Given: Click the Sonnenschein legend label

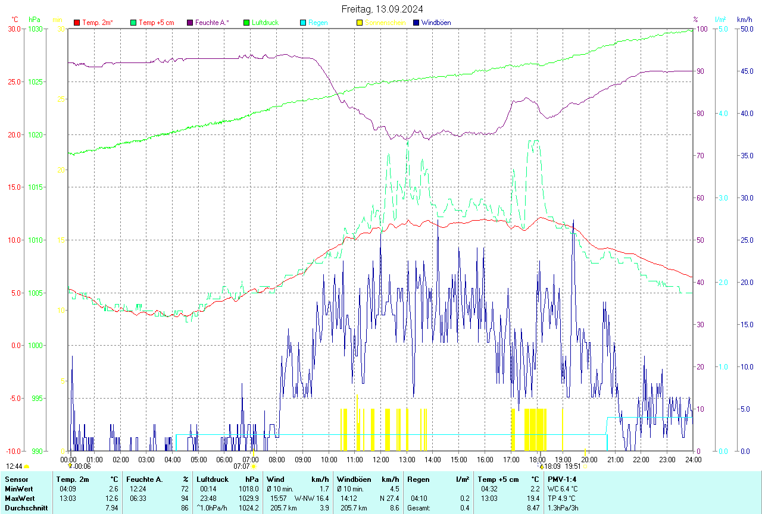Looking at the screenshot, I should click(x=386, y=23).
